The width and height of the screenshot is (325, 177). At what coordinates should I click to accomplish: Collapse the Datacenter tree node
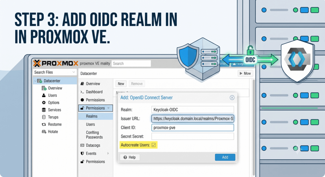(x=35, y=81)
